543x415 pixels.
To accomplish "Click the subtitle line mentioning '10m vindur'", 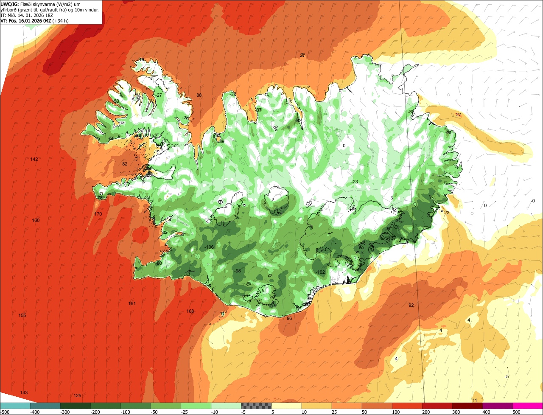I will click(50, 9).
